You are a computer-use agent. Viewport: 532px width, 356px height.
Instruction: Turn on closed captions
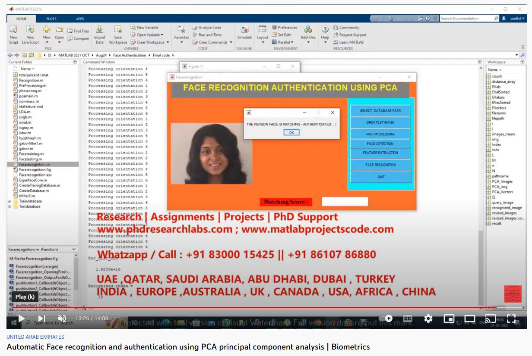click(407, 319)
